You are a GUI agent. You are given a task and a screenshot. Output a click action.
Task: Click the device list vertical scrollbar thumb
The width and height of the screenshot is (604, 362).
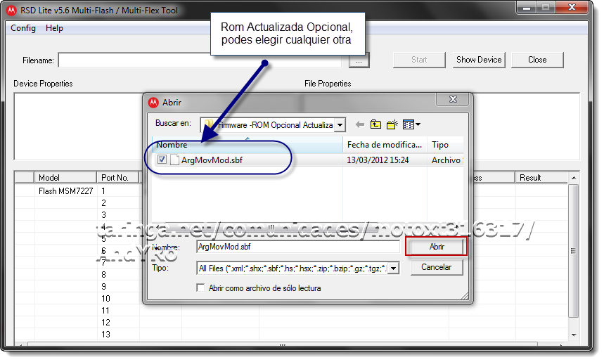click(574, 251)
